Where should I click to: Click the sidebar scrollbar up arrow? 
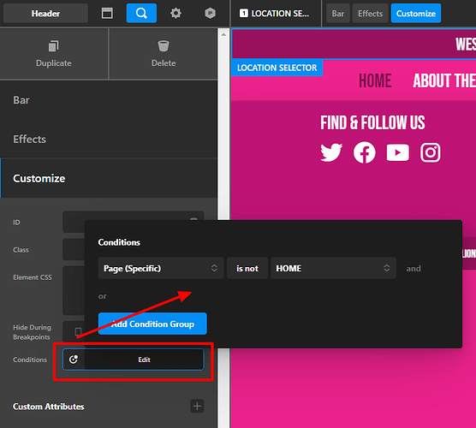(x=223, y=35)
